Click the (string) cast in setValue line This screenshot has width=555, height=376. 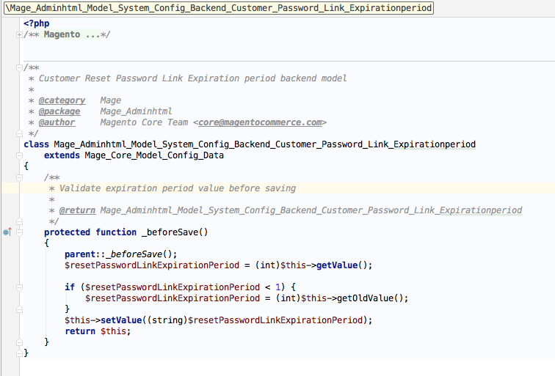pos(167,320)
